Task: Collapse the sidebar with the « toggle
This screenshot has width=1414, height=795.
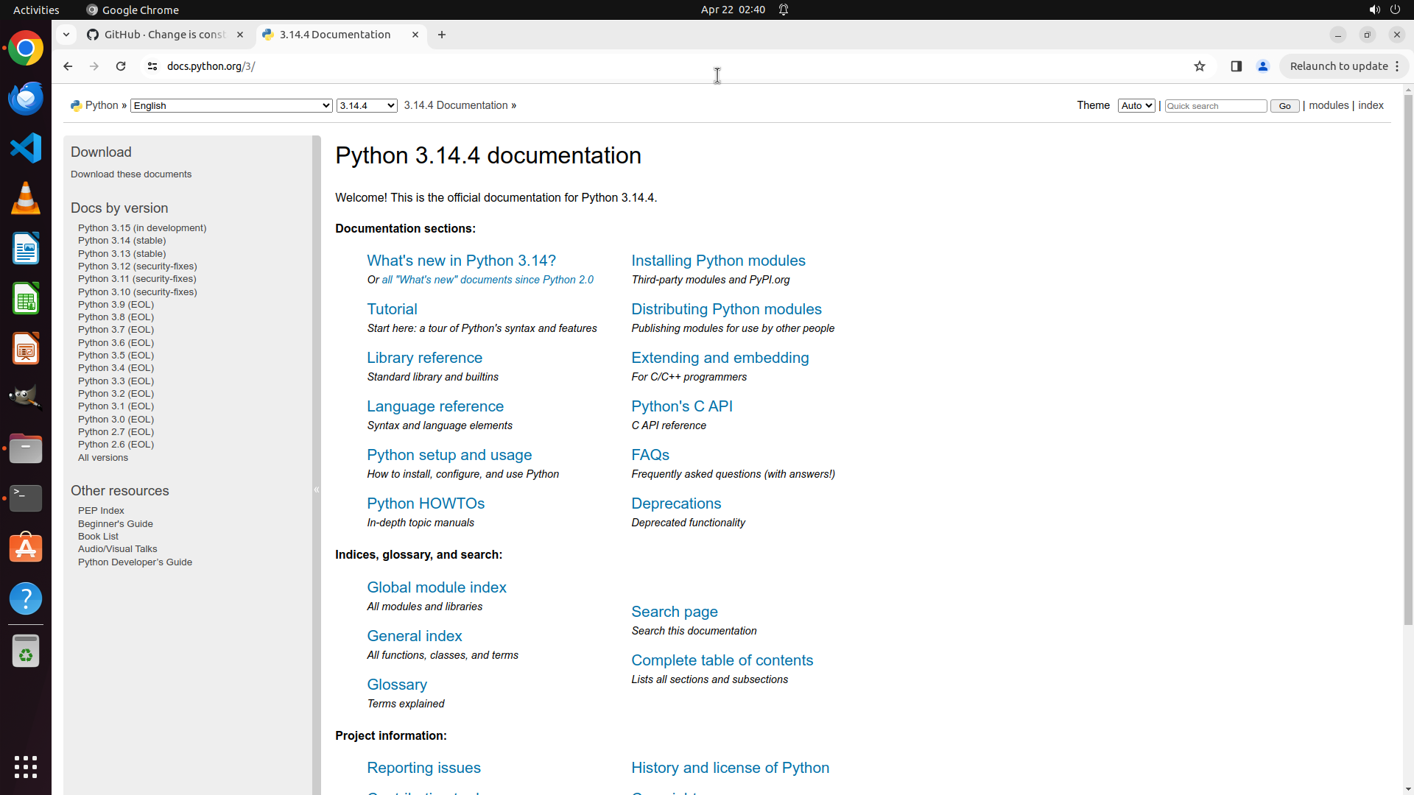Action: (x=317, y=490)
